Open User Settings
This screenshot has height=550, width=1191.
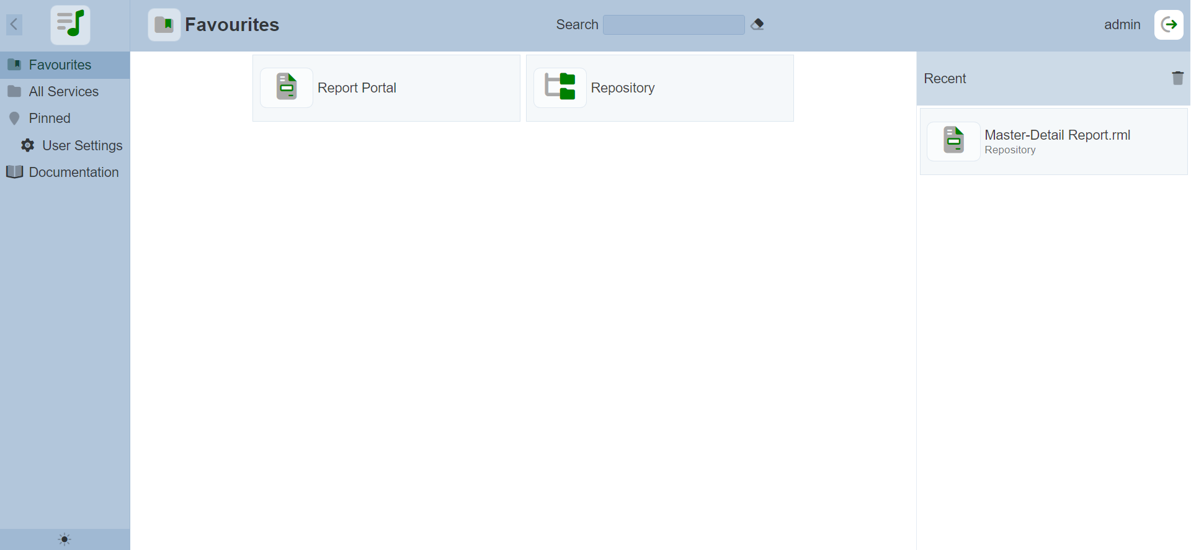click(82, 146)
